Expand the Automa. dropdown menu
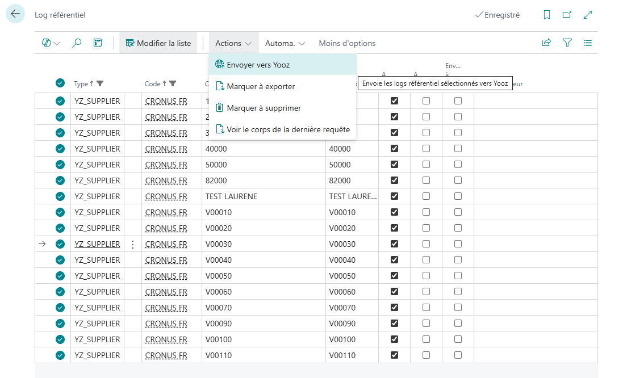623x378 pixels. click(285, 43)
